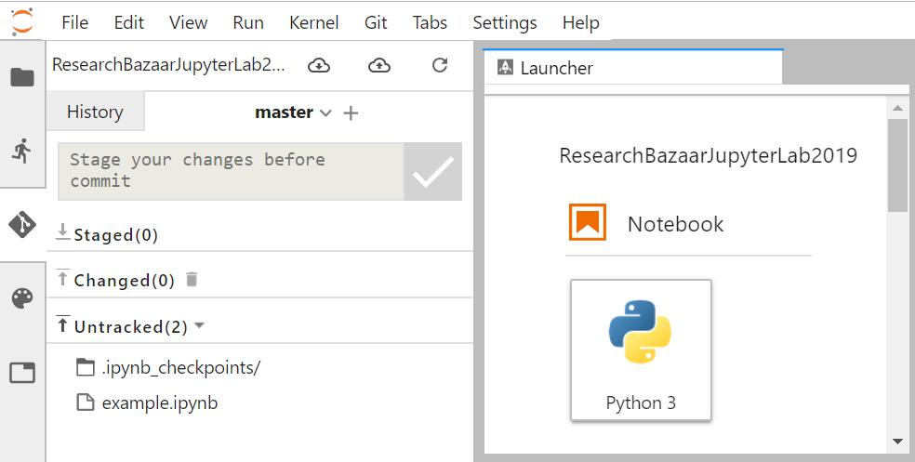Open the master branch dropdown
The width and height of the screenshot is (915, 462).
[294, 112]
